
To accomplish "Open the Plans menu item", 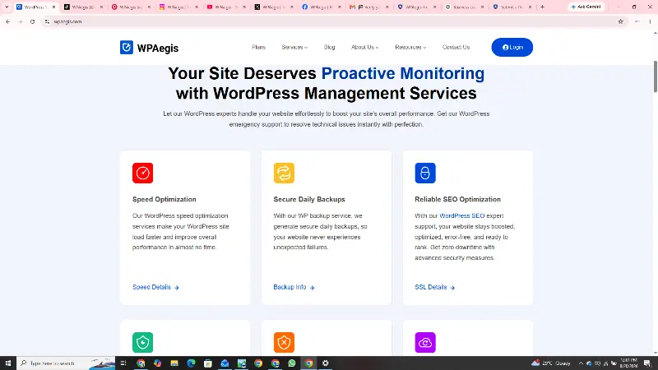I will click(x=258, y=48).
